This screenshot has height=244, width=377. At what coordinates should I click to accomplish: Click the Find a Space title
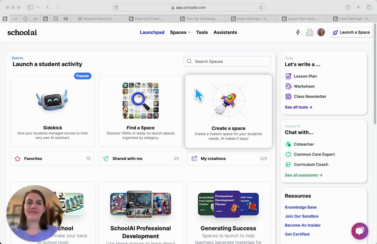140,128
